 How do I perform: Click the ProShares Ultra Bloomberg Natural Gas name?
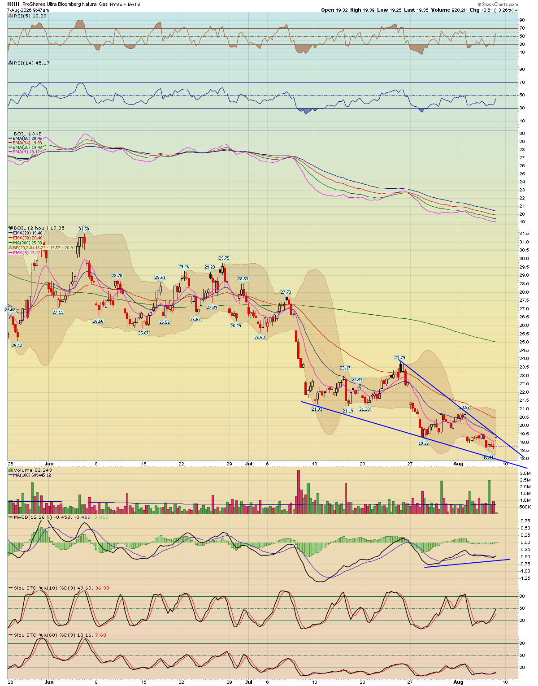tap(66, 4)
